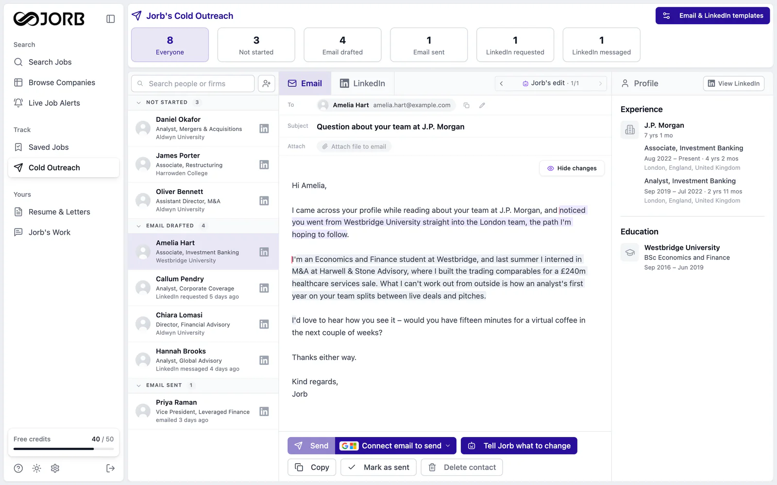
Task: Filter by Email sent status card
Action: (x=429, y=45)
